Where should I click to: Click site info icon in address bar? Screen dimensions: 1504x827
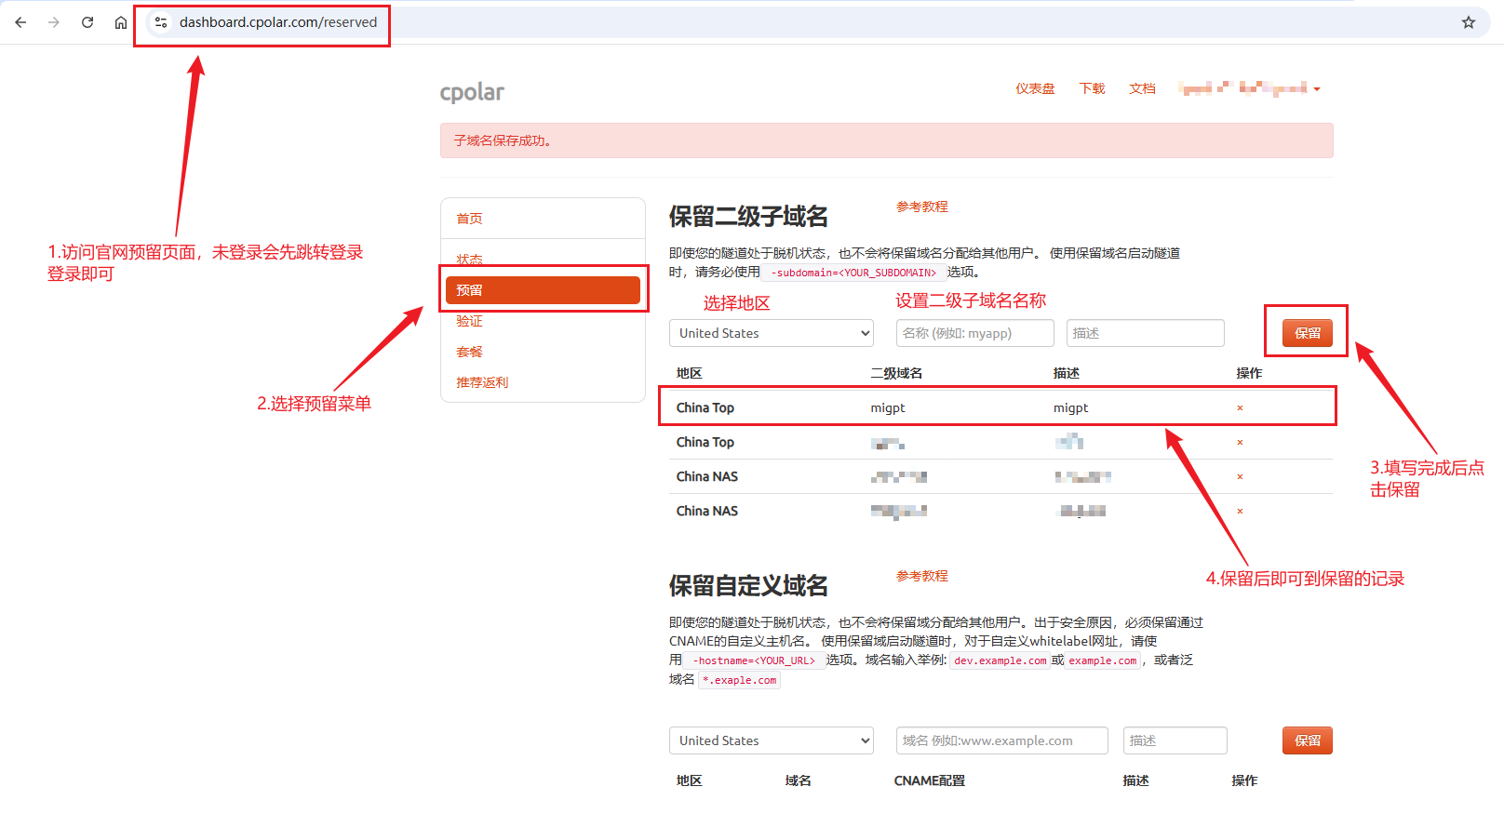[161, 22]
